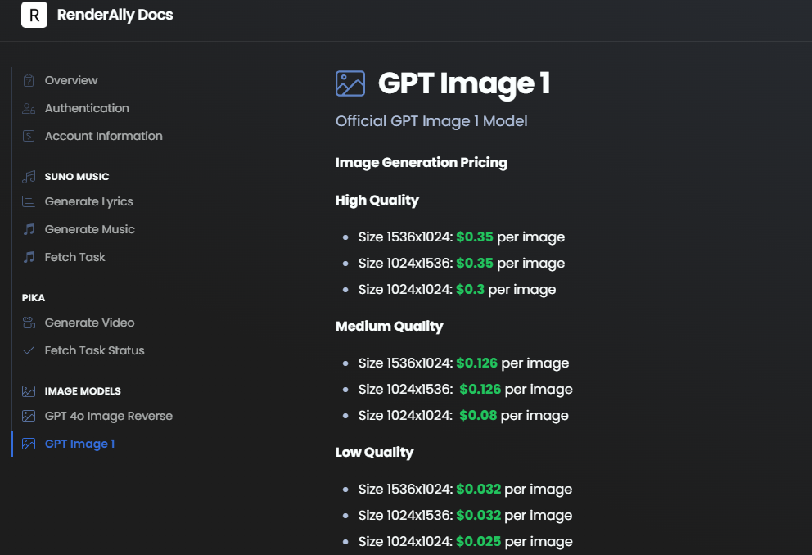Click the Fetch Task note icon
Image resolution: width=812 pixels, height=555 pixels.
(29, 257)
